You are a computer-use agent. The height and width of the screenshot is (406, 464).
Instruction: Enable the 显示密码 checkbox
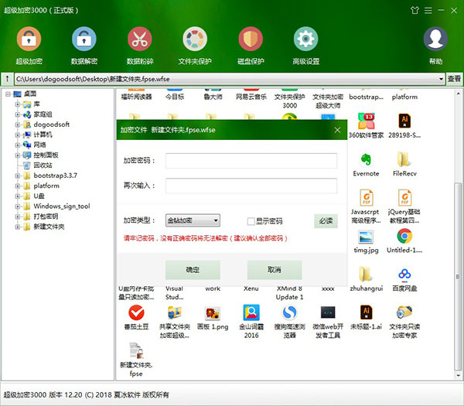coord(251,221)
